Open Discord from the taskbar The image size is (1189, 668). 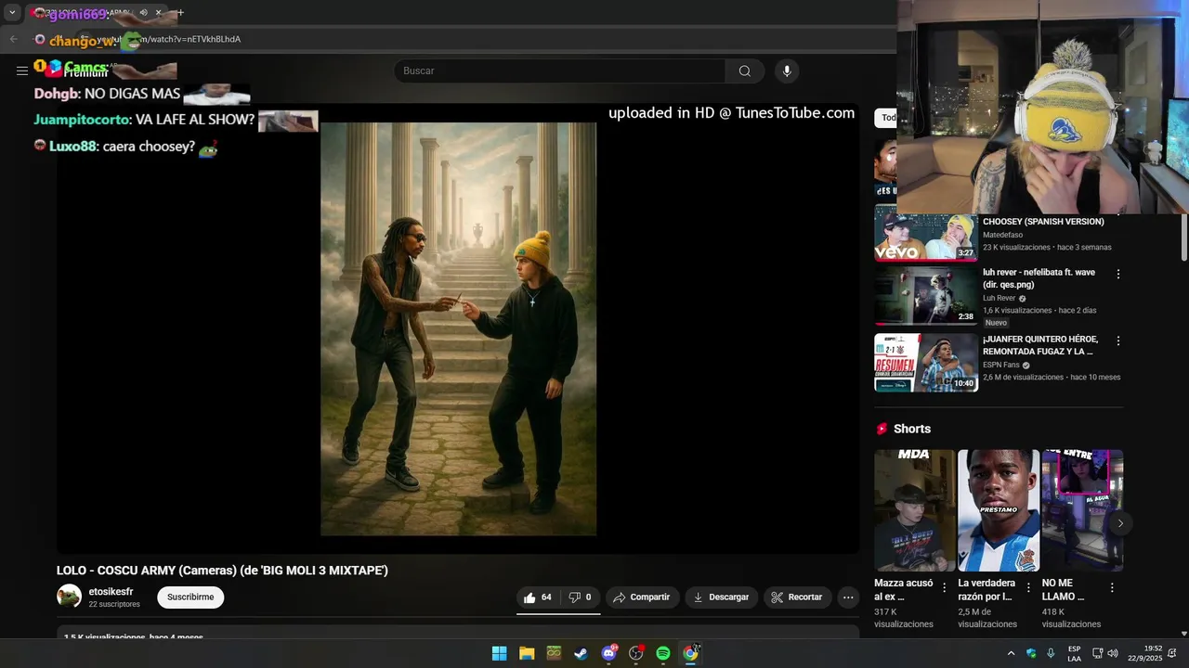[x=608, y=653]
